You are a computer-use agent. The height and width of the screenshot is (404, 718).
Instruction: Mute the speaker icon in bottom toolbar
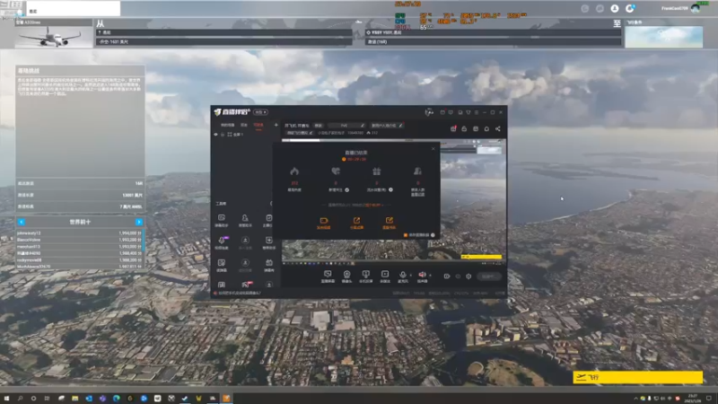tap(422, 275)
